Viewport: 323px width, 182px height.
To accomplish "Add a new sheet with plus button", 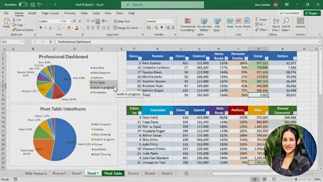I will (186, 173).
